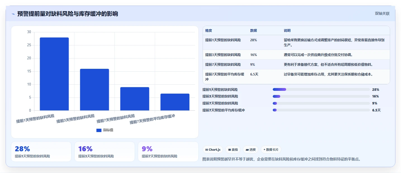Click the description 更有利于准备替代方案

pyautogui.click(x=328, y=65)
